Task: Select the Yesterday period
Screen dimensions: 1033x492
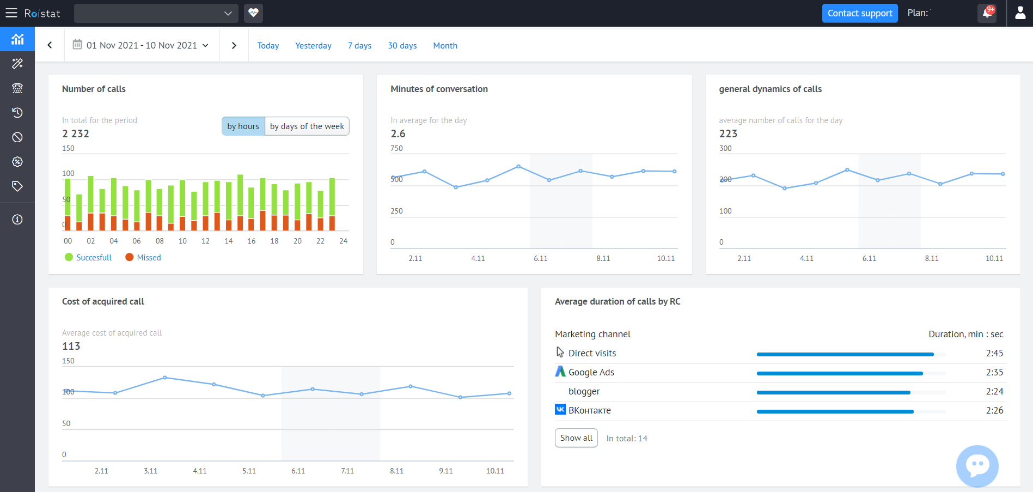Action: click(313, 46)
